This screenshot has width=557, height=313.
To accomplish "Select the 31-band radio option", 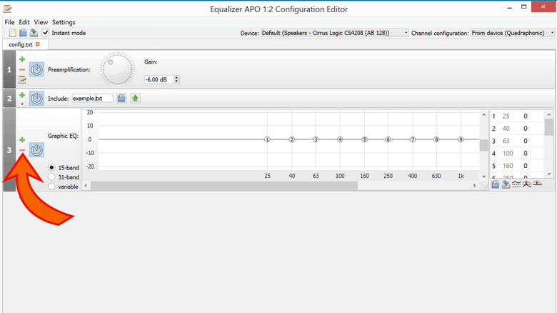I will click(52, 177).
